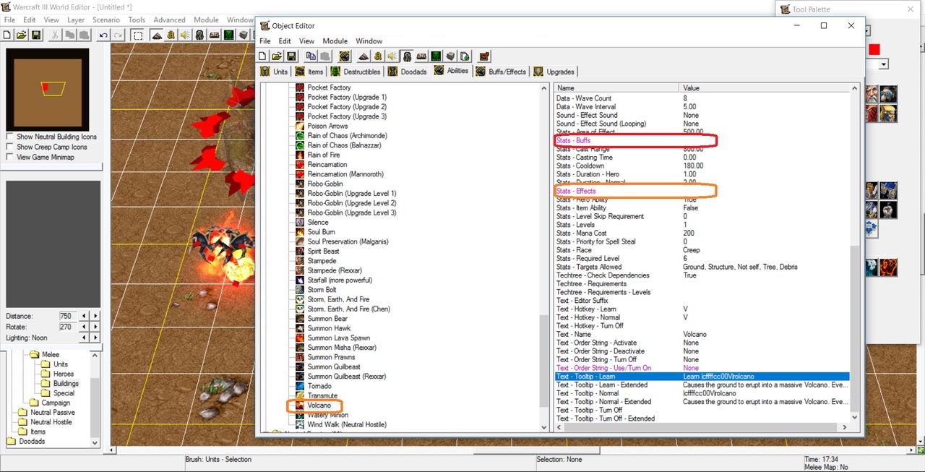Open Object Editor icon in World Editor toolbar
The height and width of the screenshot is (472, 925).
199,35
